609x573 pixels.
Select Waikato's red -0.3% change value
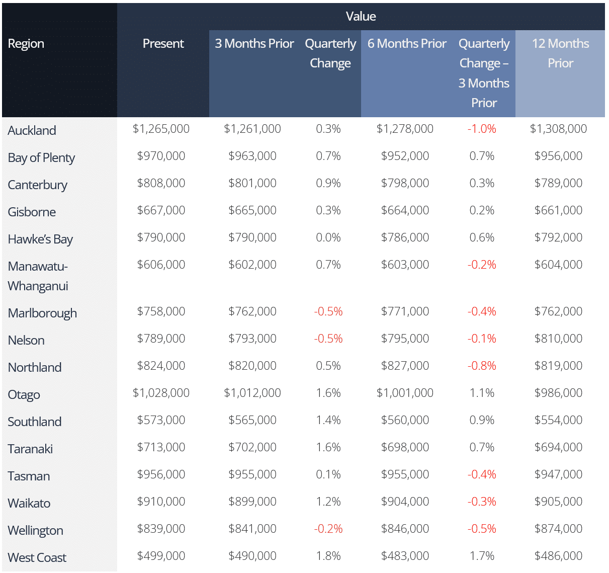[482, 502]
